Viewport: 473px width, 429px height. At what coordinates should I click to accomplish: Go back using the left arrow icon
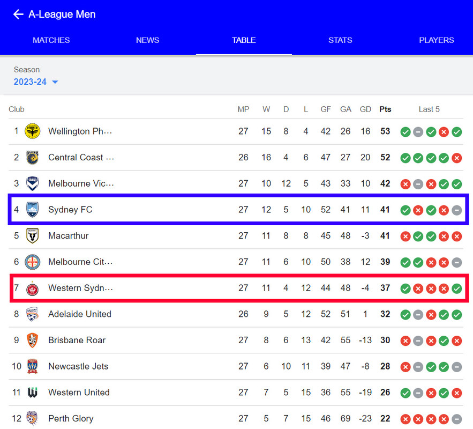click(x=18, y=14)
